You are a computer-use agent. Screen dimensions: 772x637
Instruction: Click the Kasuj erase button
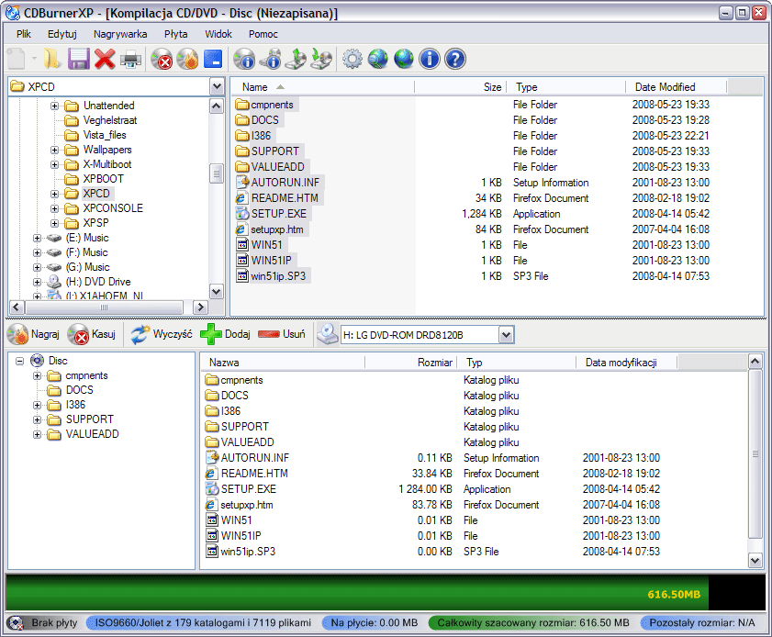click(x=92, y=334)
